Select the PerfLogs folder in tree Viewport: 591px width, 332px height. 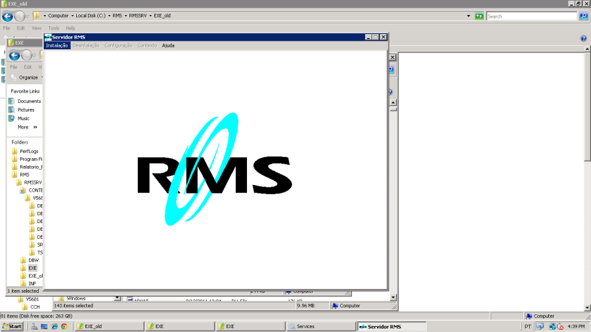tap(29, 152)
